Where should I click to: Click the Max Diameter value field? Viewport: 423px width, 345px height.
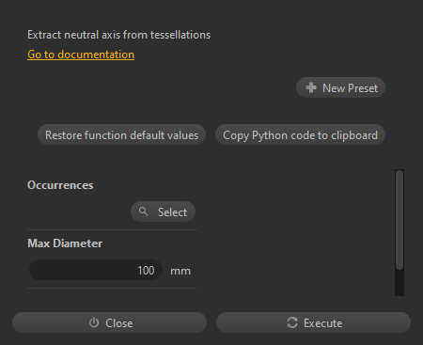[96, 270]
